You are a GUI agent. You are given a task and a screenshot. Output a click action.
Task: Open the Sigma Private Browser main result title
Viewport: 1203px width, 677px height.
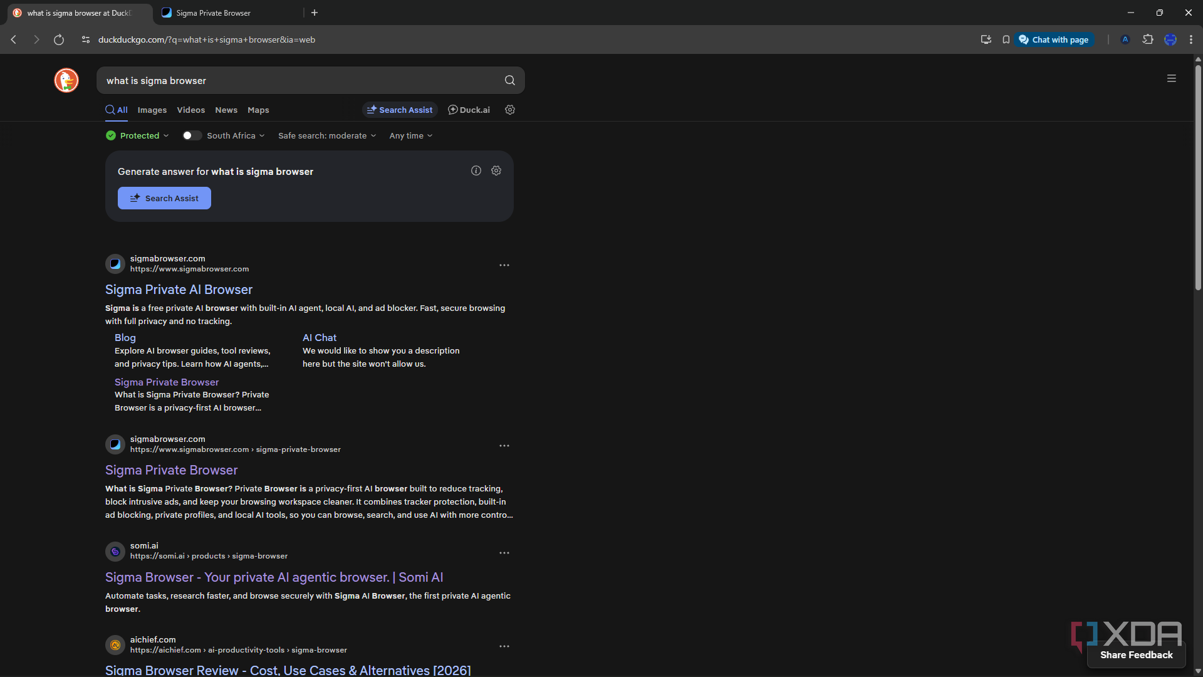[171, 470]
